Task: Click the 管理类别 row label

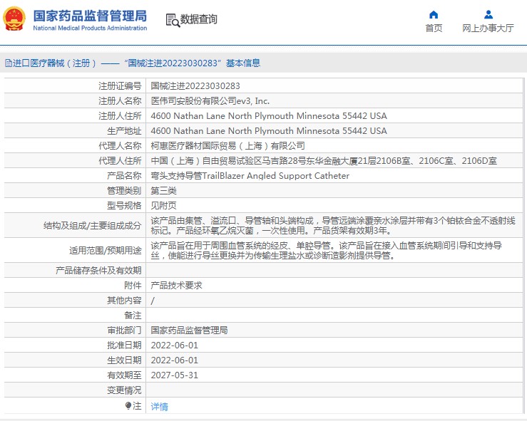Action: (124, 191)
